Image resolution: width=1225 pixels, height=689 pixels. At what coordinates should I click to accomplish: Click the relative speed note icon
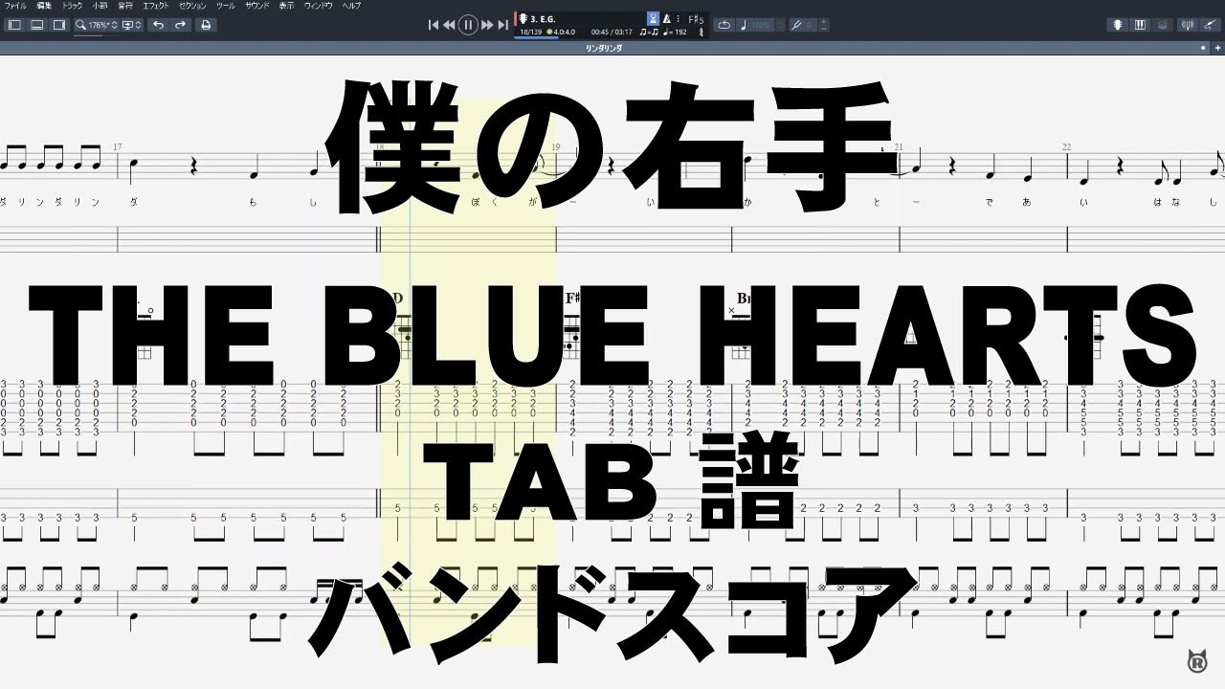tap(743, 25)
